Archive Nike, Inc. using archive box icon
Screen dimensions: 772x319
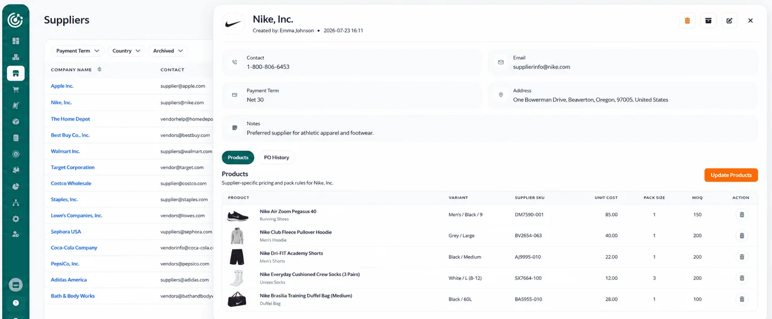pyautogui.click(x=708, y=20)
